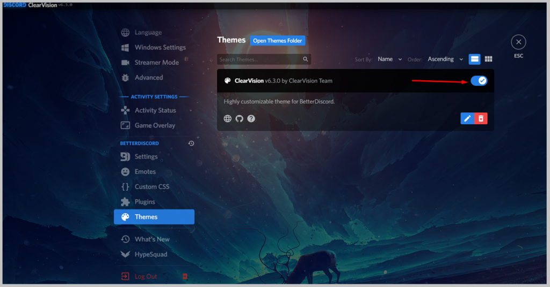Open the ClearVision website globe icon
Image resolution: width=550 pixels, height=287 pixels.
coord(228,118)
